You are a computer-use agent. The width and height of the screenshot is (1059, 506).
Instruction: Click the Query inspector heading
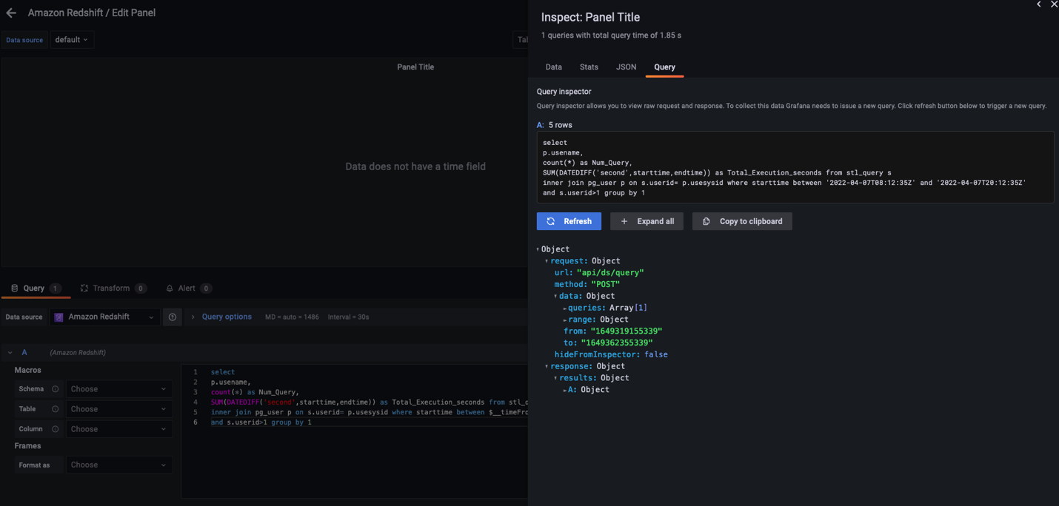tap(564, 92)
